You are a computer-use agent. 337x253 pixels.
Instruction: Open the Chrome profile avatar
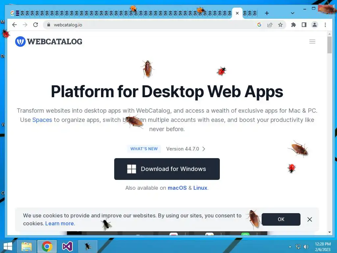(x=314, y=25)
